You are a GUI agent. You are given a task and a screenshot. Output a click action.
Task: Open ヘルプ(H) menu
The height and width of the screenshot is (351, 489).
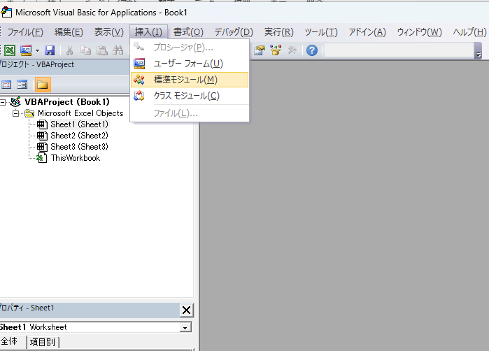(x=469, y=31)
